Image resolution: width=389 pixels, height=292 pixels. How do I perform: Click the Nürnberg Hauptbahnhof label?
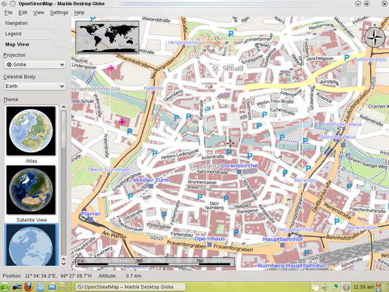point(292,265)
